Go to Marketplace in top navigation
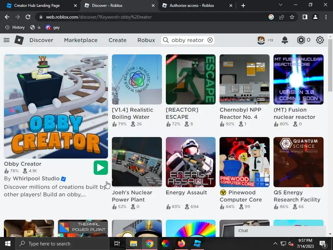 pyautogui.click(x=81, y=40)
